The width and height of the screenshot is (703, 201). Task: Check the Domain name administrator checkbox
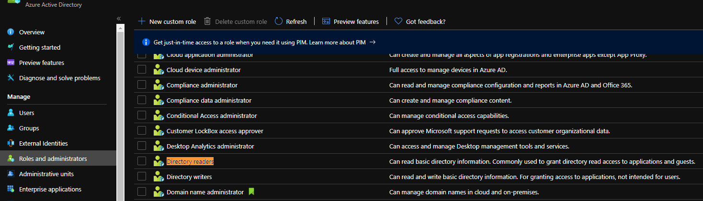(x=142, y=192)
